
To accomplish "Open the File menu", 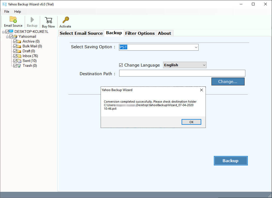I will pos(7,12).
